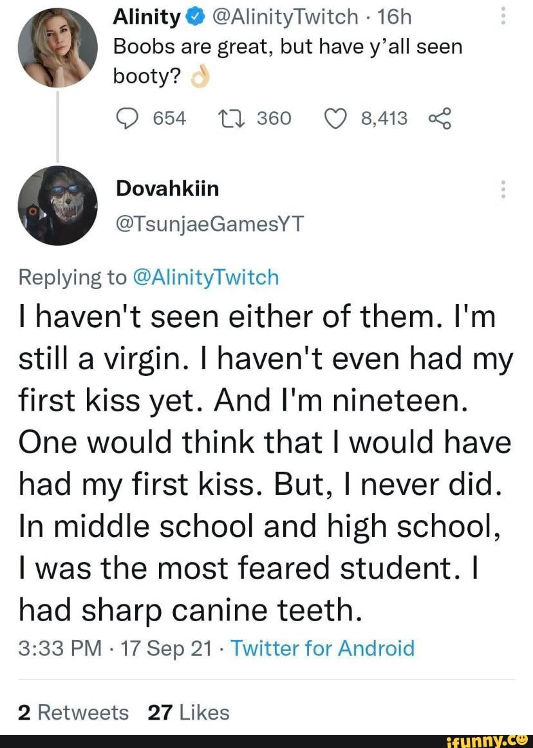
Task: Open Alinity's profile picture
Action: pyautogui.click(x=57, y=47)
